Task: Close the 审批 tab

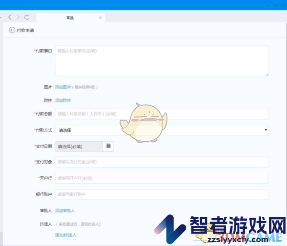Action: (100, 18)
